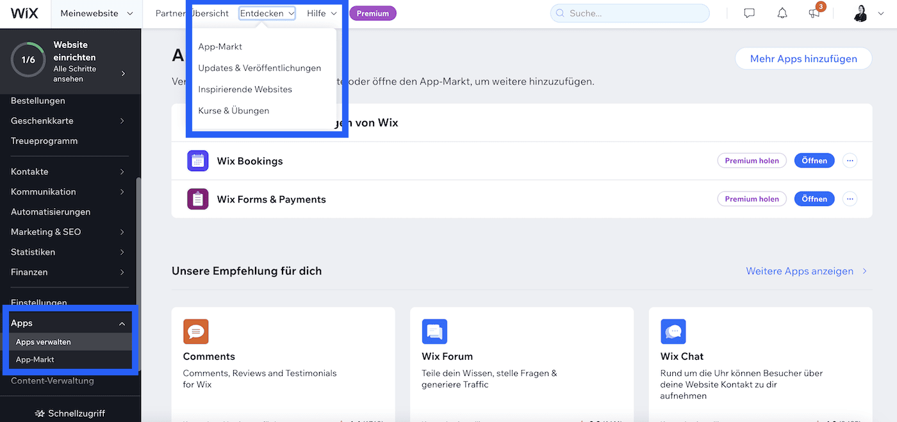This screenshot has width=897, height=422.
Task: Click Mehr Apps hinzufügen button
Action: pyautogui.click(x=803, y=59)
